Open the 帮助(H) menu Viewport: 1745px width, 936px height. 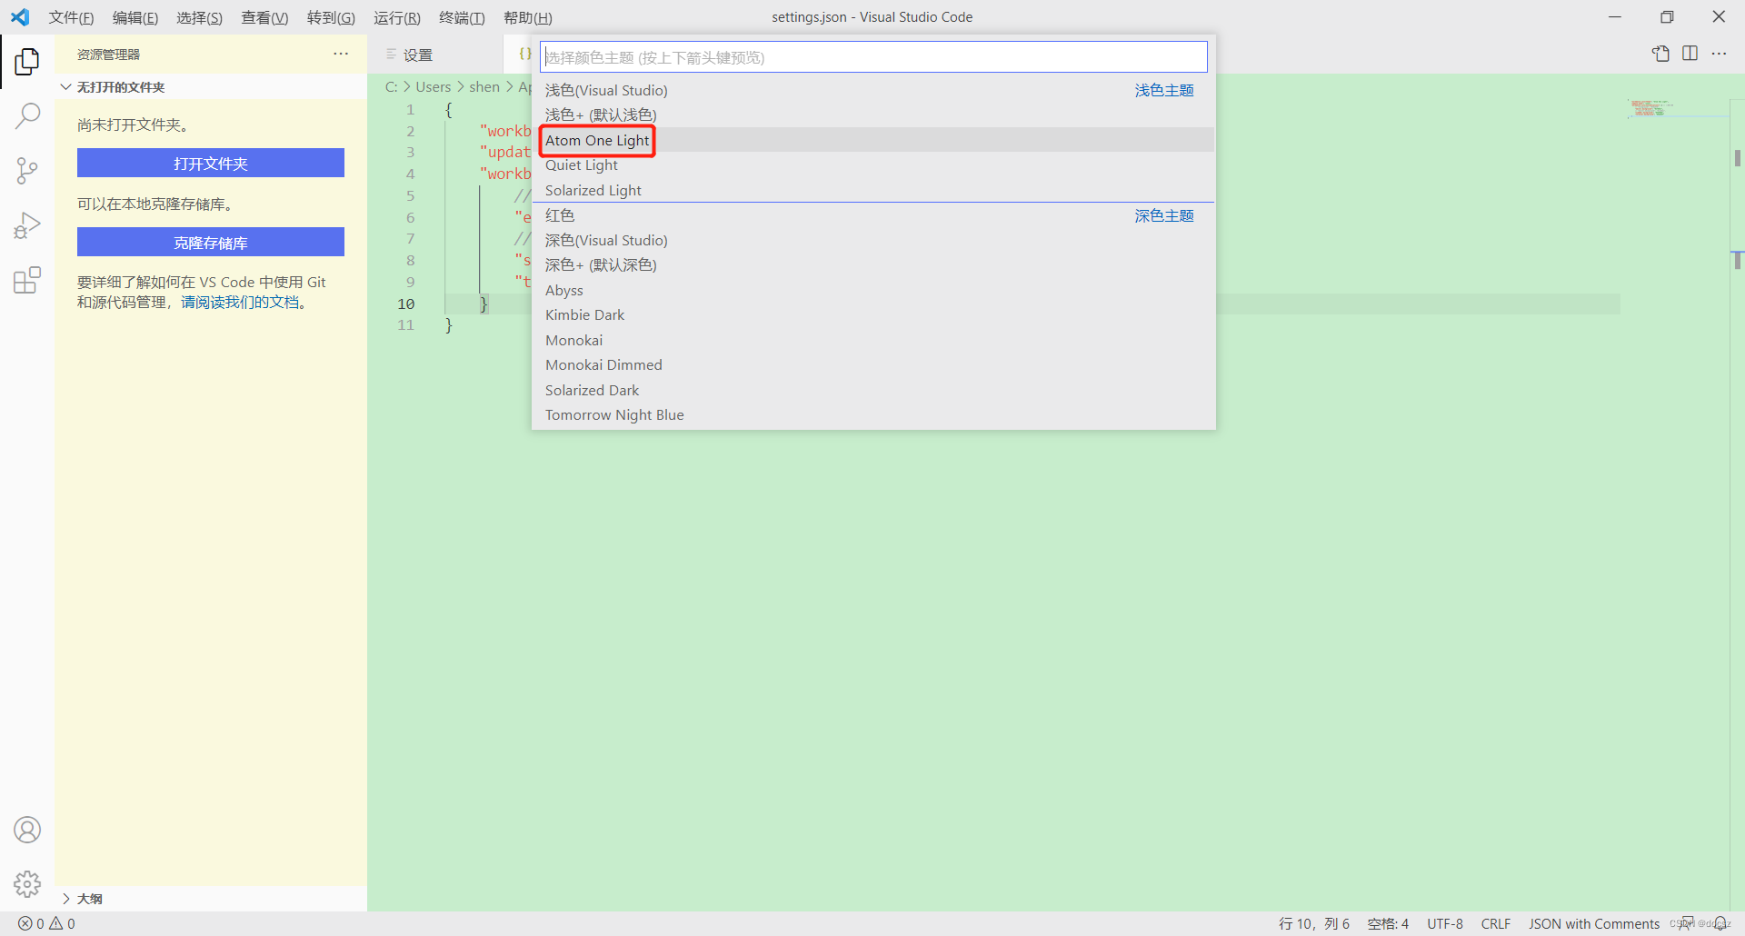527,17
